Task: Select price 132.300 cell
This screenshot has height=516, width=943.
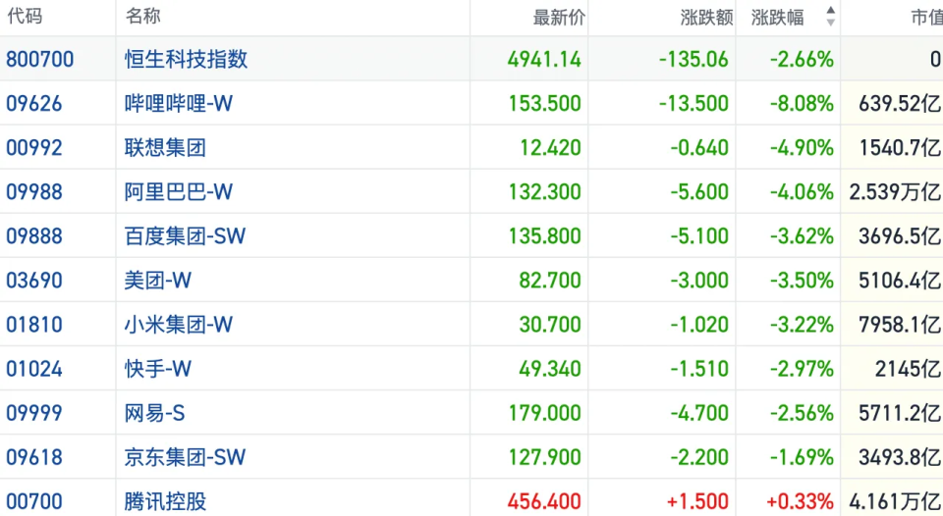Action: pos(545,192)
